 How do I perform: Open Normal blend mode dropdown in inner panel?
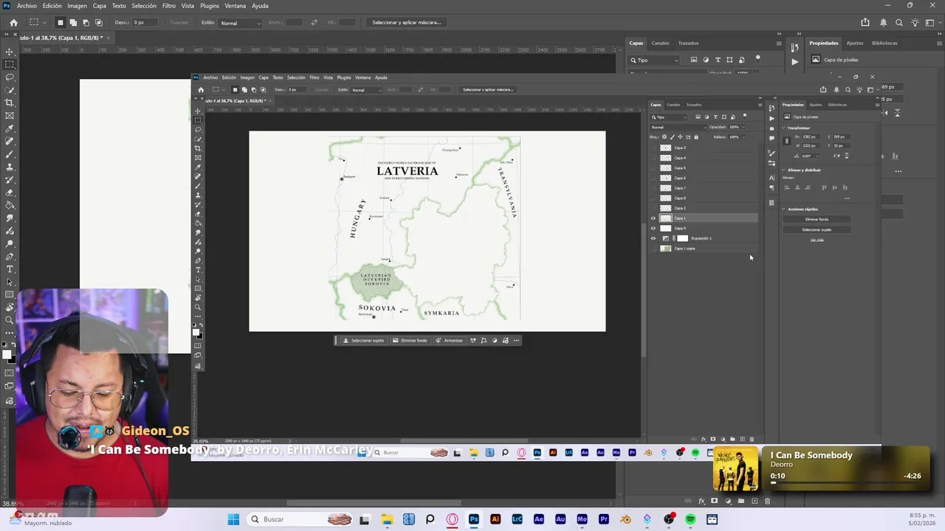click(x=678, y=127)
